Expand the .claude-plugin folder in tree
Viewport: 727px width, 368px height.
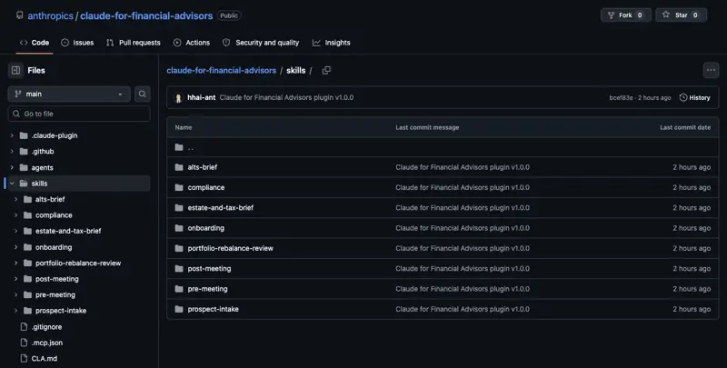(12, 135)
